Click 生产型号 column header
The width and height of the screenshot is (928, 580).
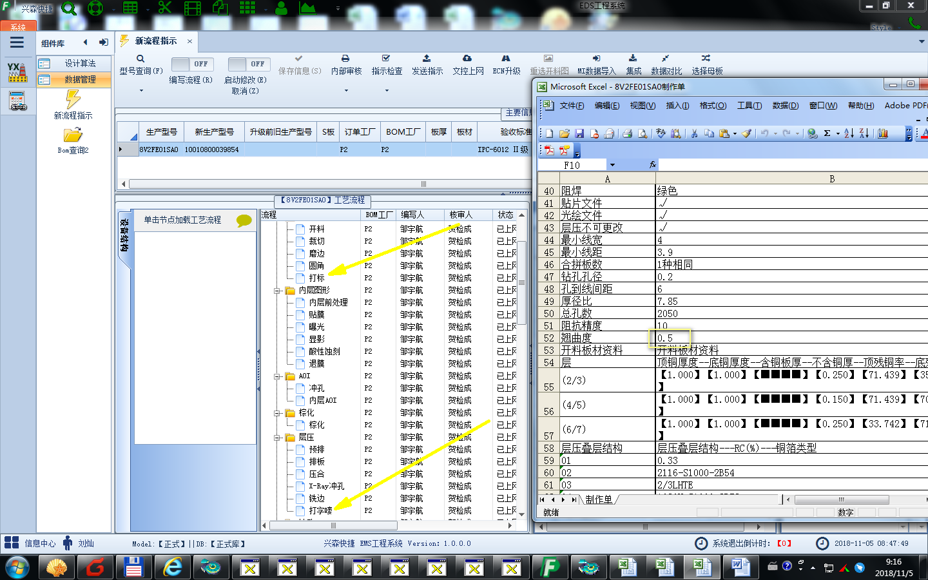(x=161, y=131)
